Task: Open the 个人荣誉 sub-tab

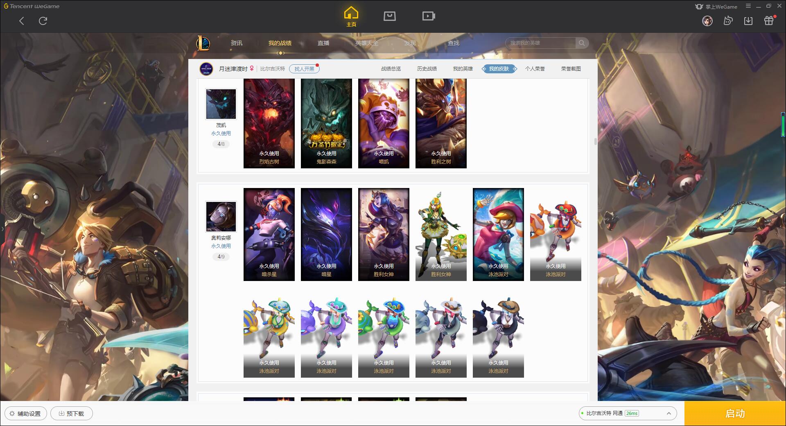Action: pyautogui.click(x=535, y=69)
